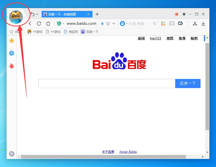Screen dimensions: 216x167
Task: Open the YY游戏 bookmark with page icon
Action: 53,32
